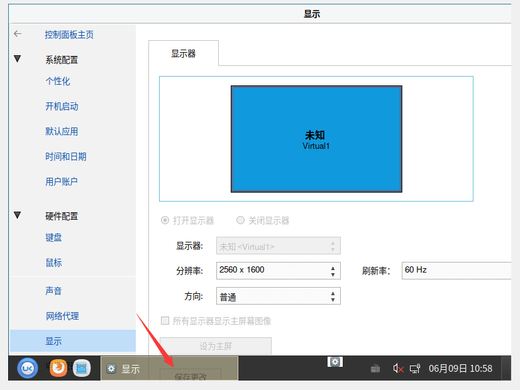This screenshot has width=520, height=390.
Task: Click the gear settings icon in system tray
Action: pyautogui.click(x=335, y=361)
